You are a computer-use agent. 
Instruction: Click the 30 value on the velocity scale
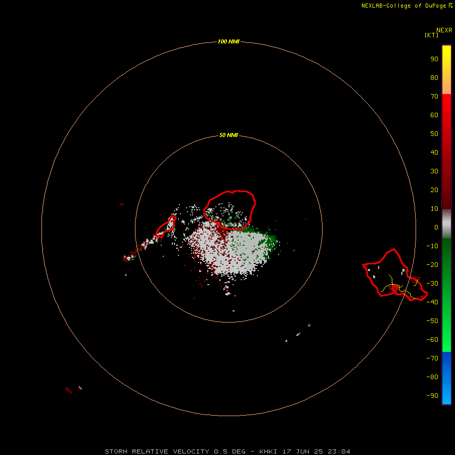(434, 171)
